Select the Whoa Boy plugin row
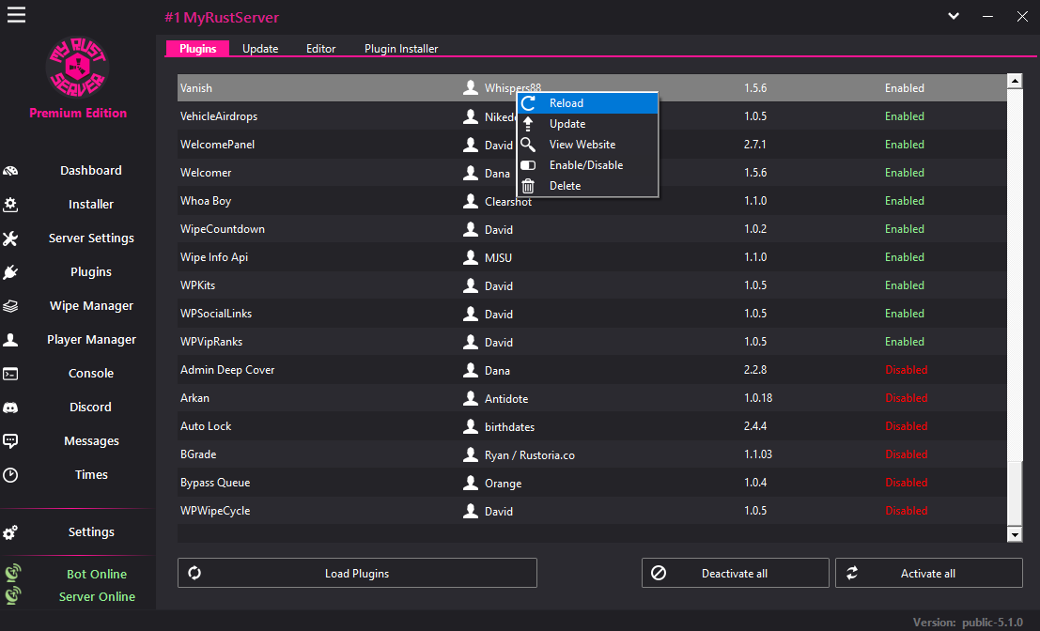This screenshot has height=631, width=1040. click(592, 200)
